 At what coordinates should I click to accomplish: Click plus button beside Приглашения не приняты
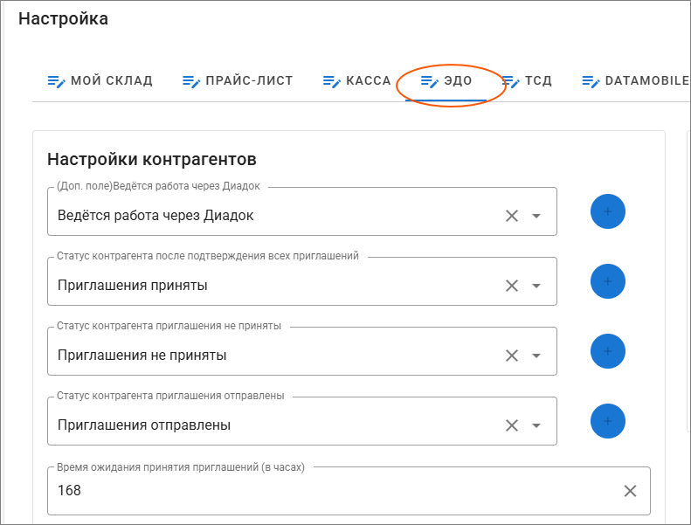pyautogui.click(x=608, y=351)
